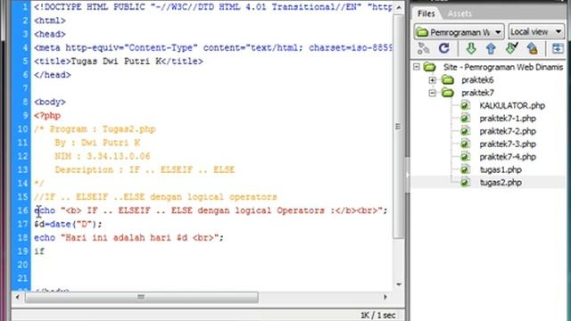Image resolution: width=571 pixels, height=321 pixels.
Task: Select tugas2.php in file tree
Action: point(501,182)
